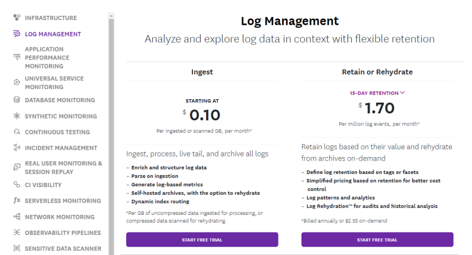Click the Incident Management icon
Viewport: 472px width, 255px height.
[x=17, y=148]
